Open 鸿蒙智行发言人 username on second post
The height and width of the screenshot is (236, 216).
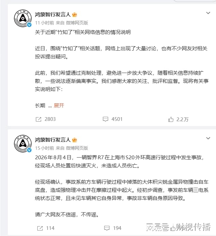point(53,140)
